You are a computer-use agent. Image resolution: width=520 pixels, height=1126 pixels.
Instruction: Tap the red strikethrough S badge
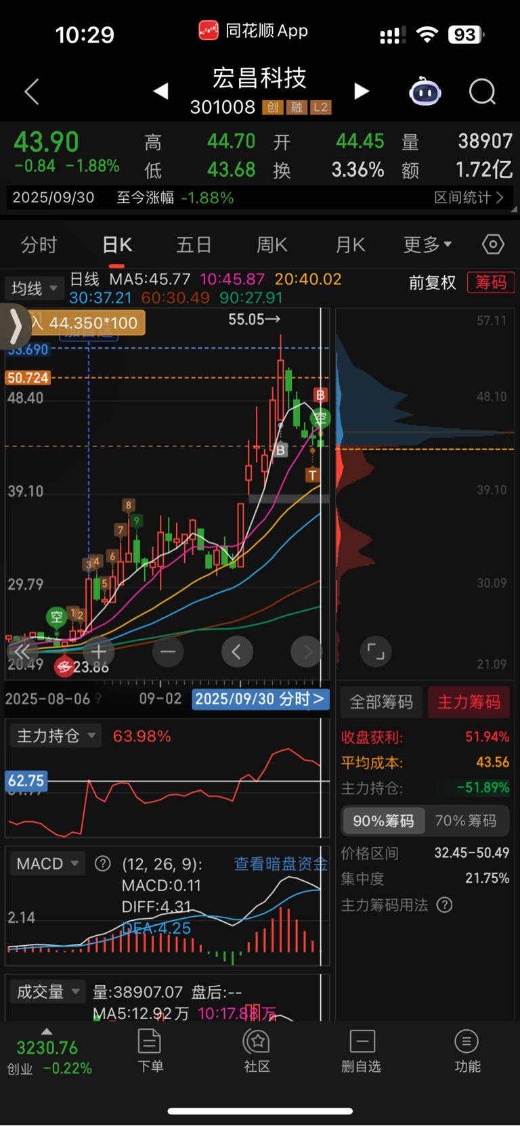click(x=64, y=667)
